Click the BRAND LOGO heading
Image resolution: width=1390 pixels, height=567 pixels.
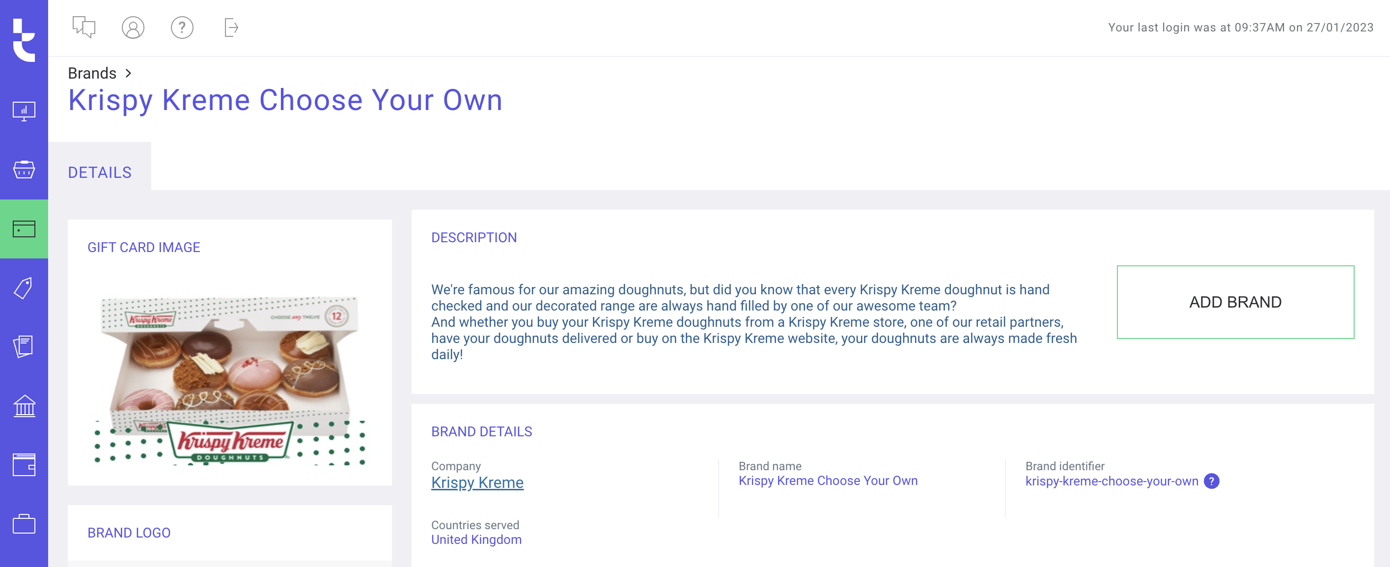(129, 533)
